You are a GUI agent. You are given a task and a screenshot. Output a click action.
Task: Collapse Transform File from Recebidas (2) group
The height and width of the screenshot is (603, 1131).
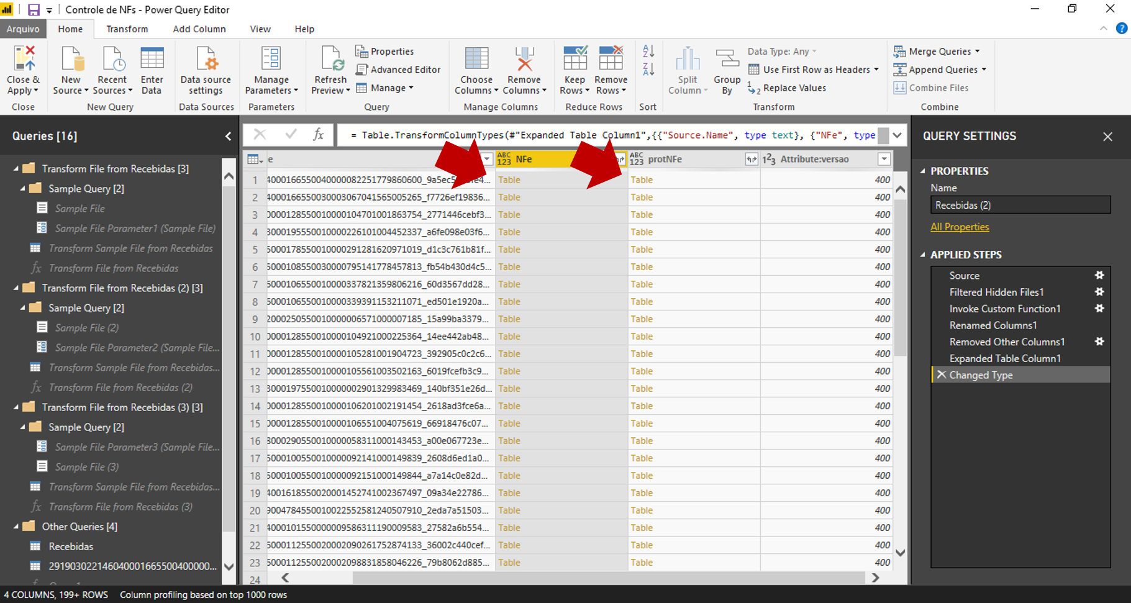pyautogui.click(x=16, y=288)
